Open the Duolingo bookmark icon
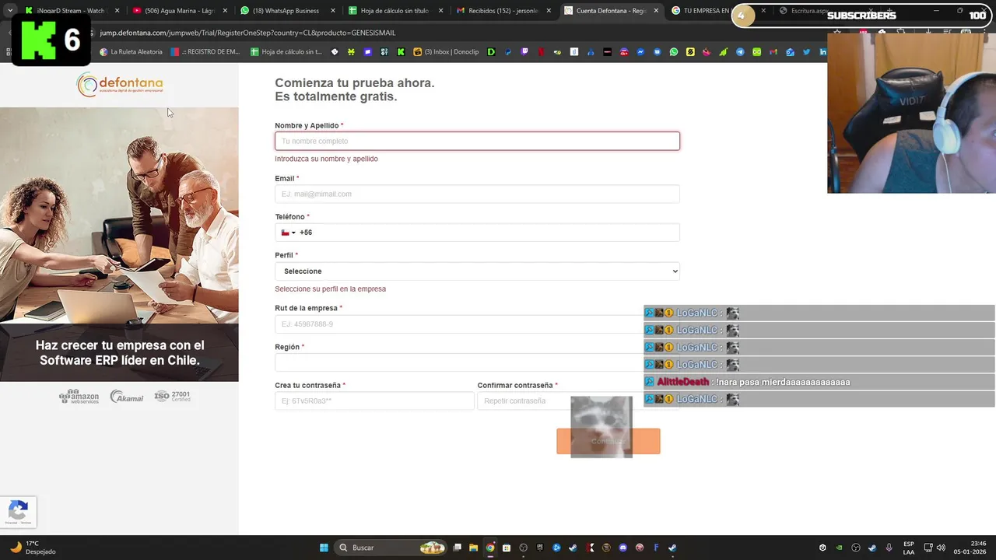This screenshot has width=996, height=560. [756, 52]
